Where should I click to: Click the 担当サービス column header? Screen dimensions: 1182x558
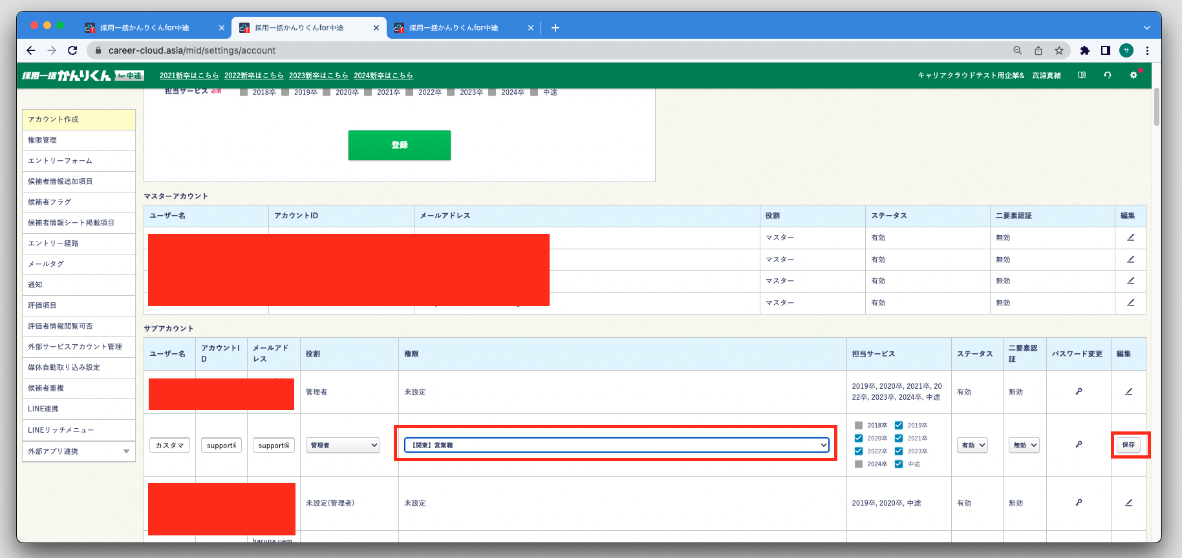click(874, 354)
